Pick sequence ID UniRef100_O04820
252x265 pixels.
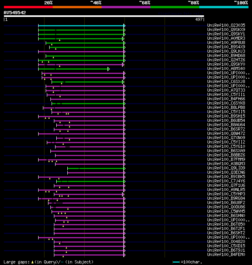226,242
